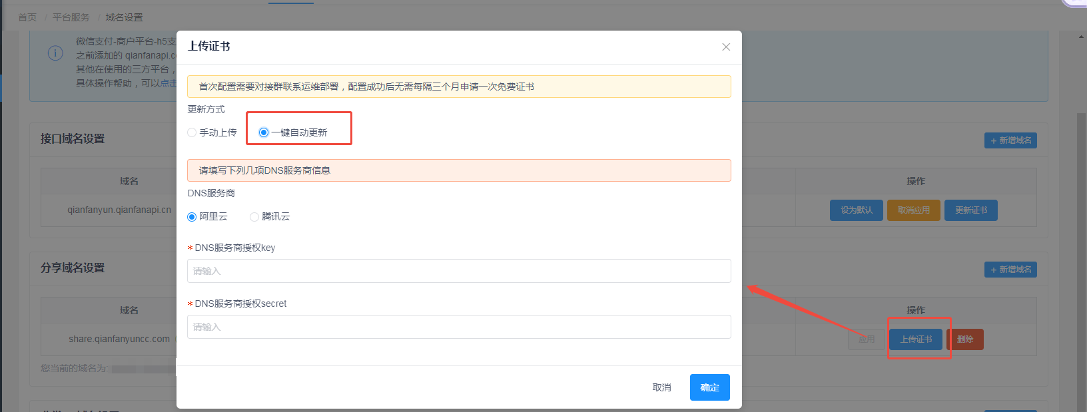Click the domain share.qianfanyuncc.com cell
The image size is (1087, 412).
(x=119, y=339)
